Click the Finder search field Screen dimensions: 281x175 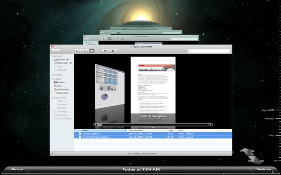209,51
